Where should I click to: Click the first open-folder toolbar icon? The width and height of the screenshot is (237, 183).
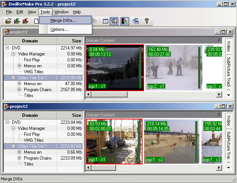click(x=9, y=21)
